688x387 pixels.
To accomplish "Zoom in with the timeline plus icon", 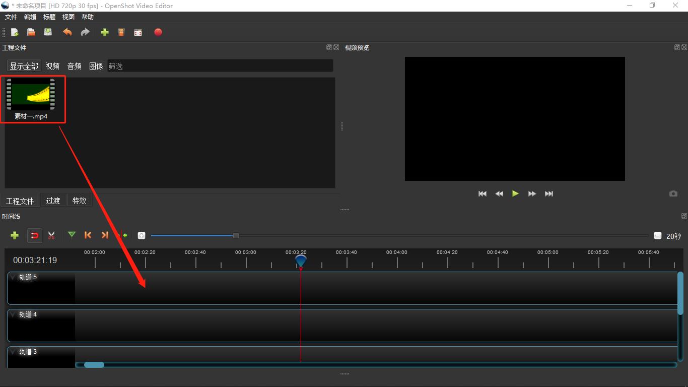I will [142, 235].
